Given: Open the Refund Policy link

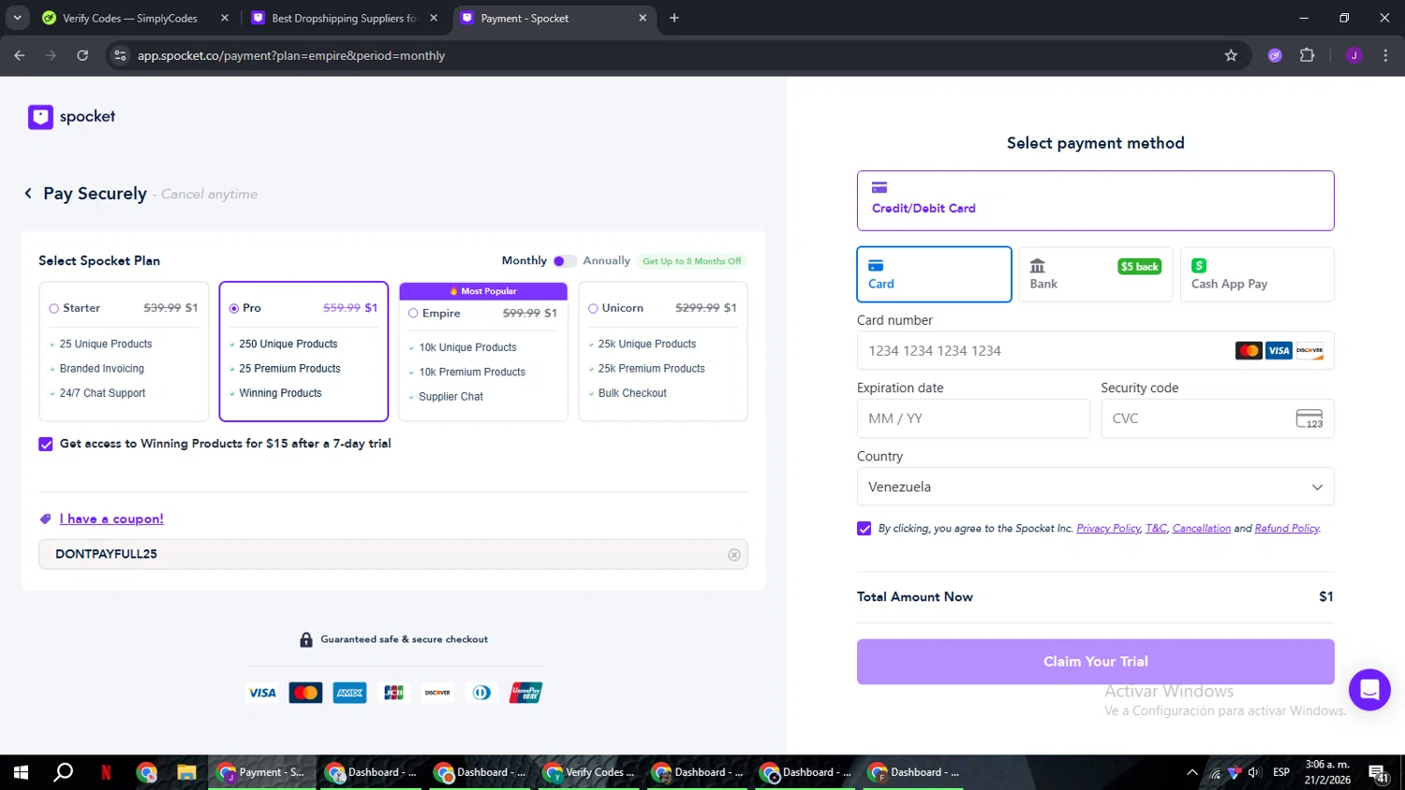Looking at the screenshot, I should click(1287, 529).
